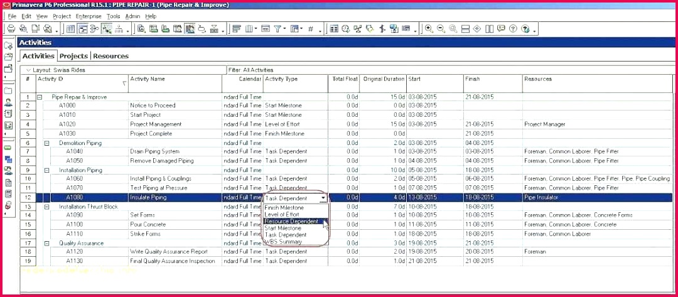This screenshot has width=678, height=297.
Task: Sort by the Activity ID column header
Action: (82, 84)
